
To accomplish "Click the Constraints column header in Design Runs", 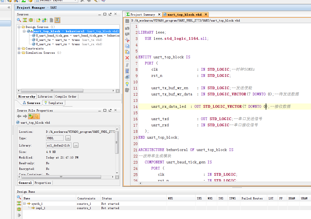I will coord(86,198).
